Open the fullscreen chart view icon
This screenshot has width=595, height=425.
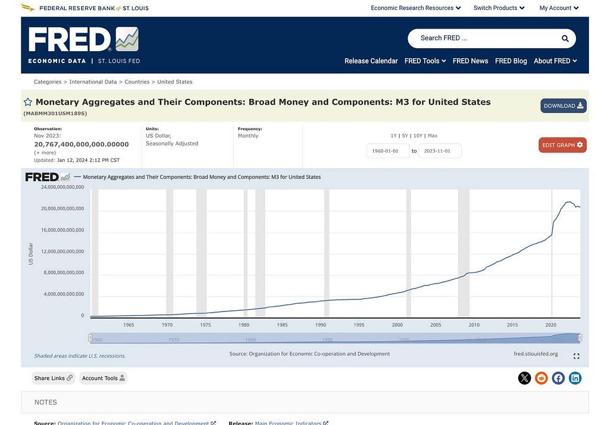(577, 356)
